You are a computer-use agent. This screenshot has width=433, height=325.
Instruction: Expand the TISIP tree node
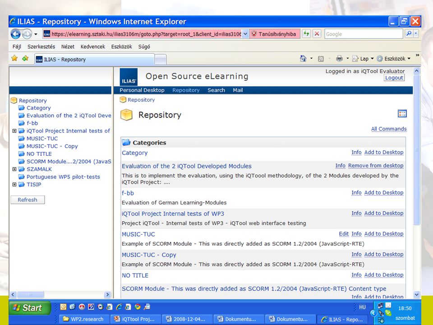(x=14, y=184)
